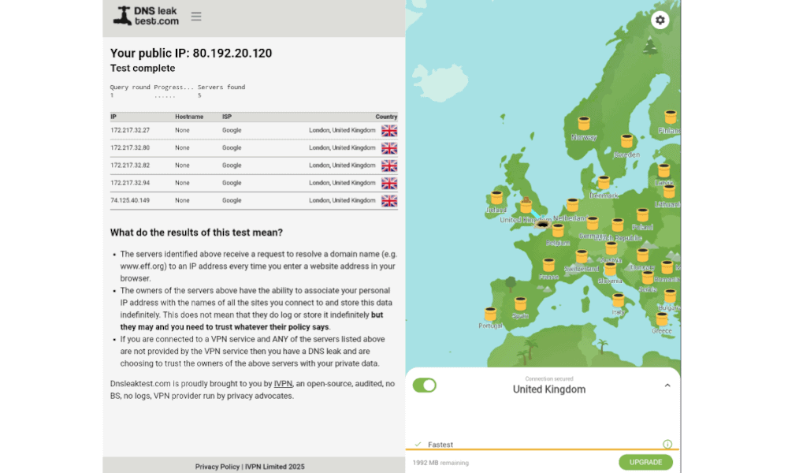The height and width of the screenshot is (473, 788).
Task: Select the Poland tunnel on the map
Action: [642, 215]
